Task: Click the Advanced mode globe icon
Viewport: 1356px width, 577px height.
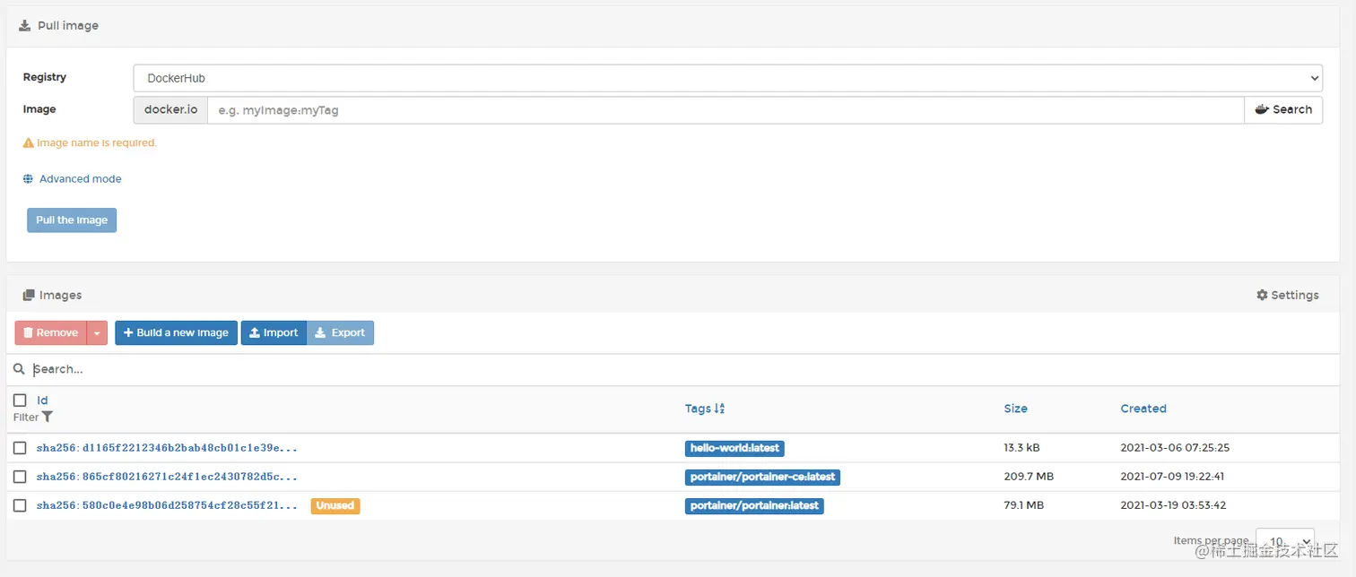Action: [x=28, y=179]
